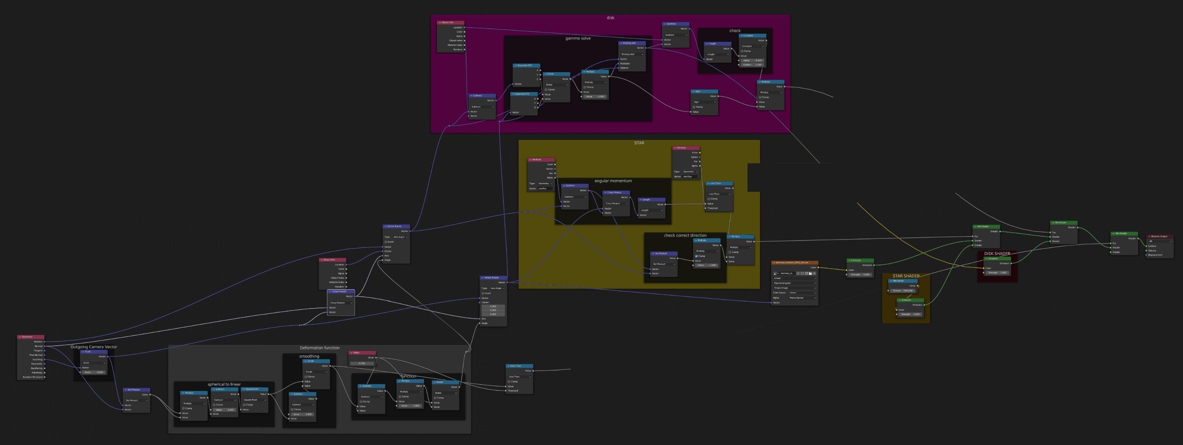This screenshot has height=445, width=1183.
Task: Click the new image duplicate icon in starmap node
Action: (x=806, y=273)
